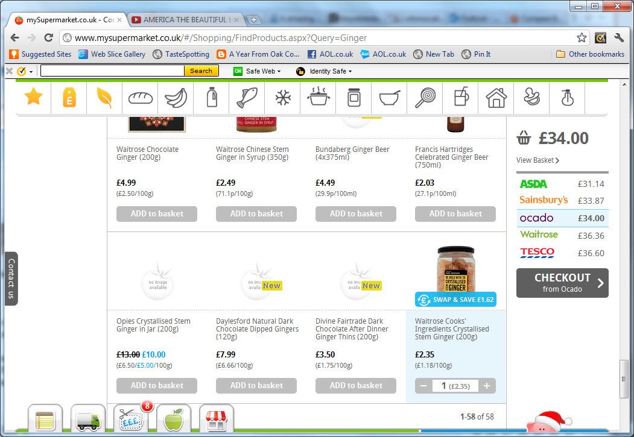Add Waitrose Chinese Stem Ginger to basket

256,213
